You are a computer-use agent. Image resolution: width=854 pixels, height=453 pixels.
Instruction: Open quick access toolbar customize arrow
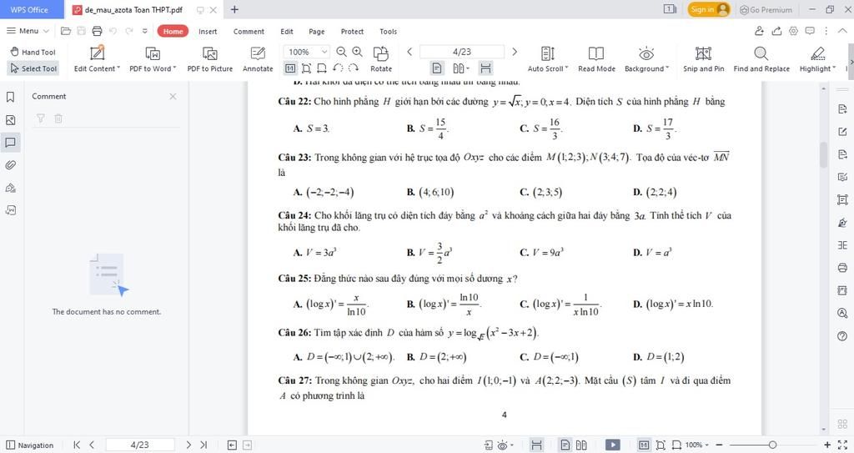pyautogui.click(x=145, y=31)
